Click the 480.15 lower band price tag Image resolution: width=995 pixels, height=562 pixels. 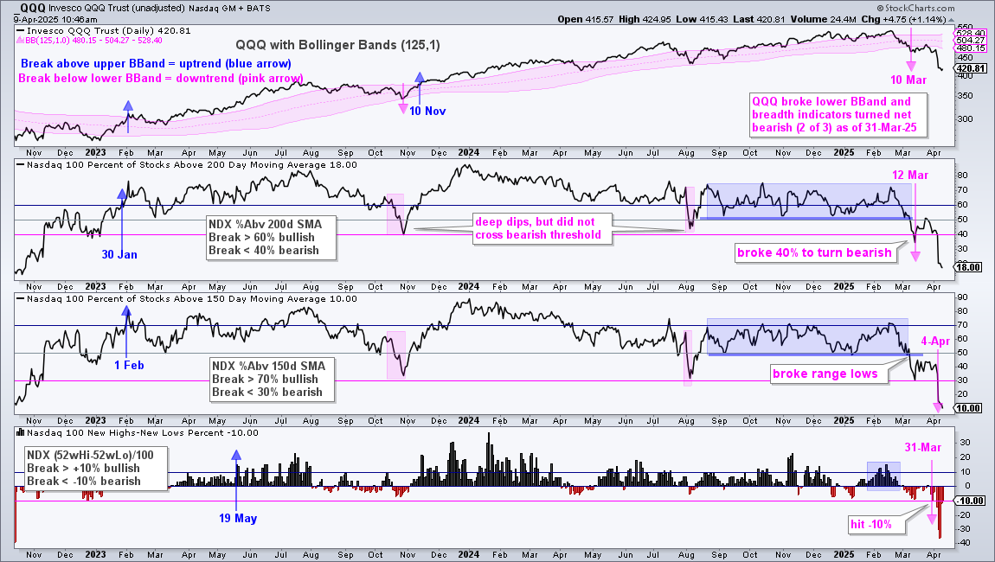point(971,48)
